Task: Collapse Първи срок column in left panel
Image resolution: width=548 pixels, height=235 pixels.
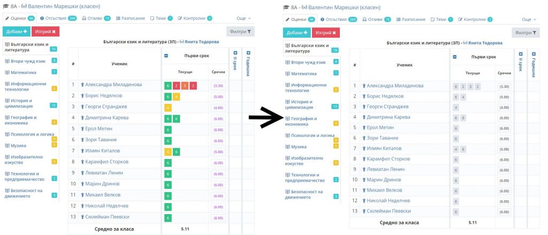Action: (x=166, y=56)
